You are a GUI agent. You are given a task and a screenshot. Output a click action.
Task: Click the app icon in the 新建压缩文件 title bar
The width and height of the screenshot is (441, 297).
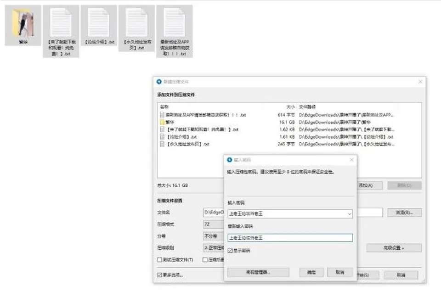click(159, 82)
